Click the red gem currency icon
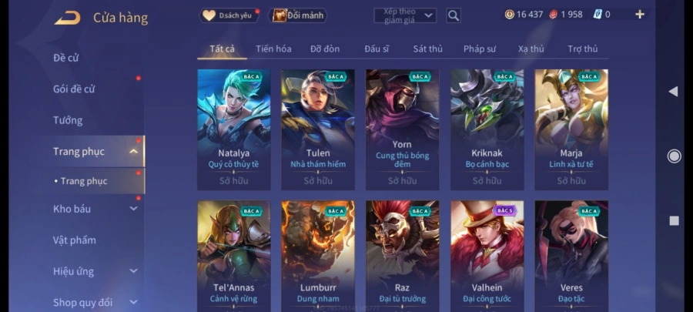Viewport: 693px width, 312px height. tap(554, 15)
